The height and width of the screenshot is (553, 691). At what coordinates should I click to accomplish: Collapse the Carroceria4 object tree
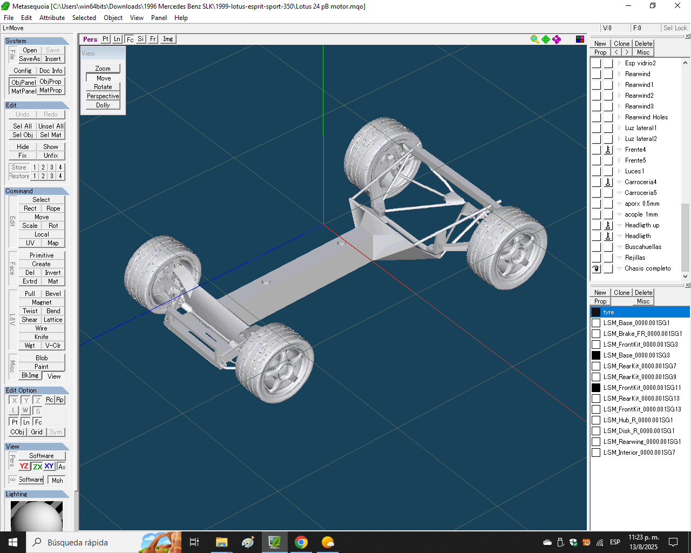click(x=619, y=182)
